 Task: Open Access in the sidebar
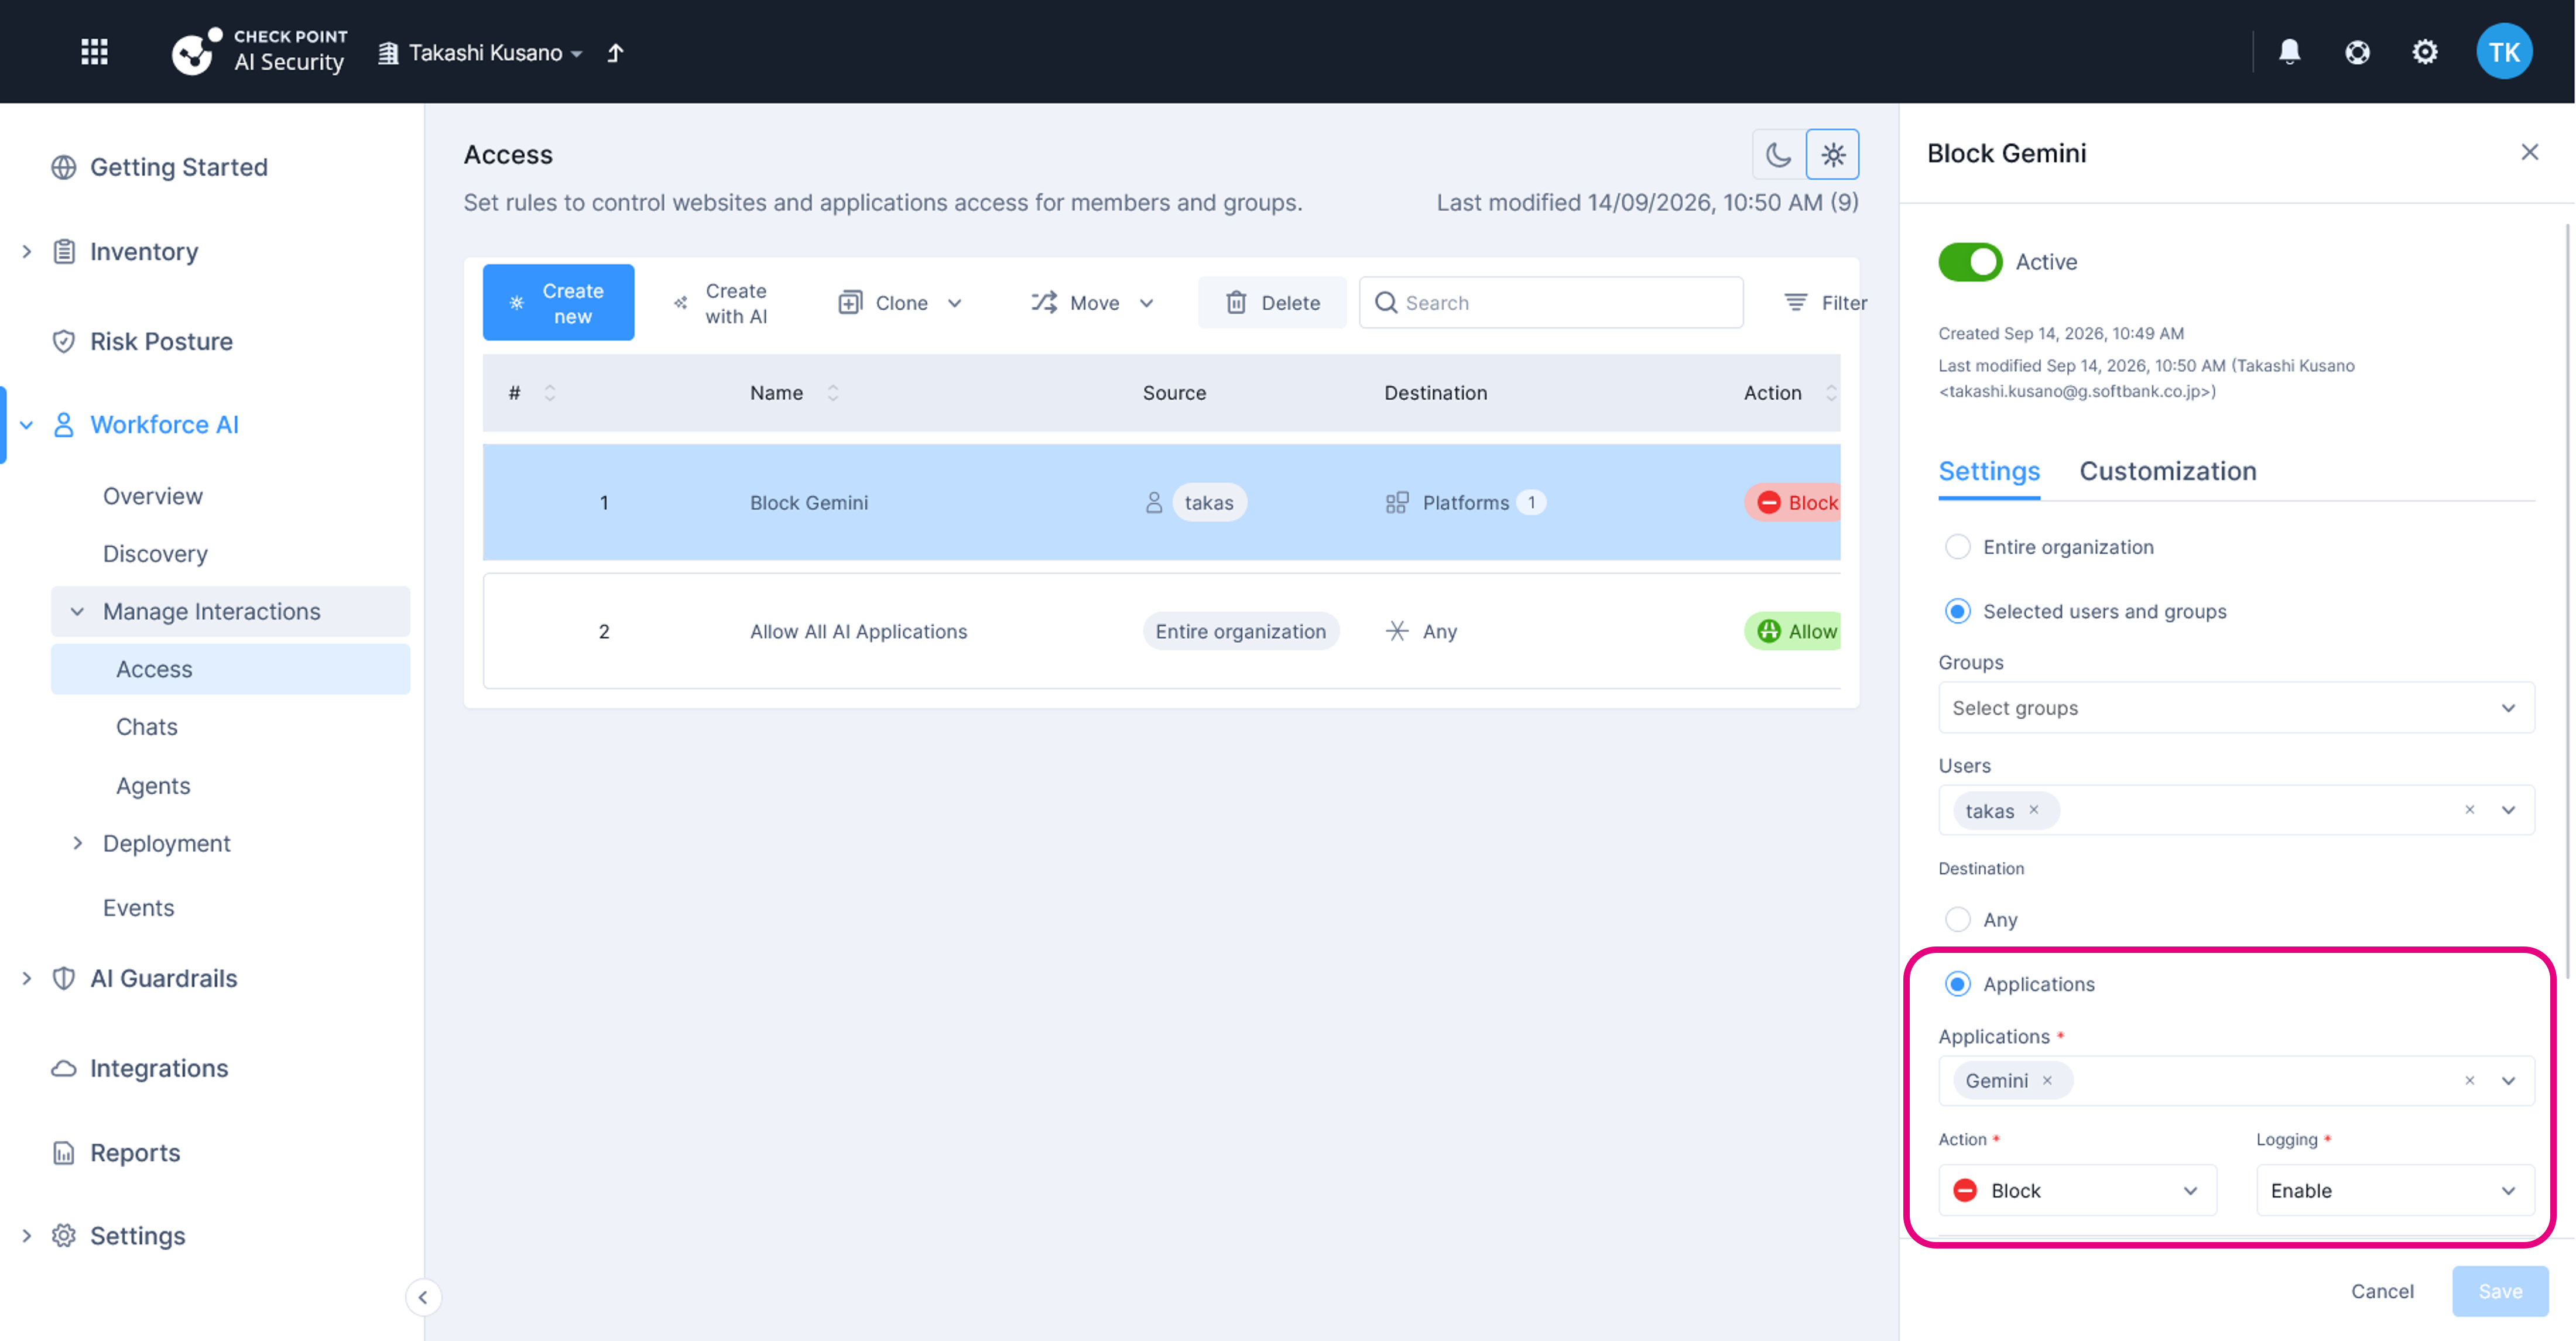click(230, 669)
